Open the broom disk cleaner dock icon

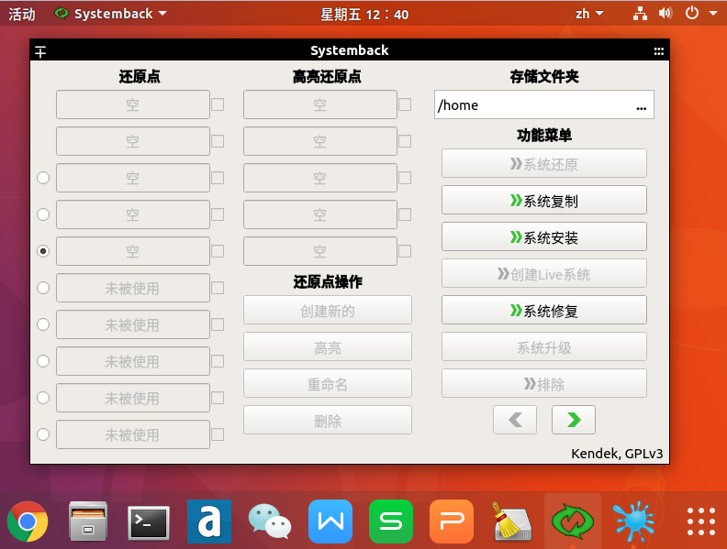point(512,522)
